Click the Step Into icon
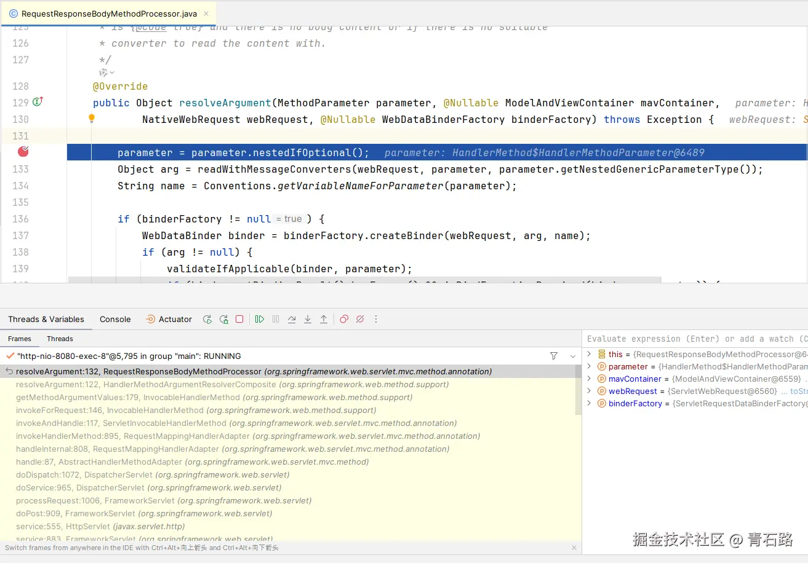808x563 pixels. pos(308,319)
